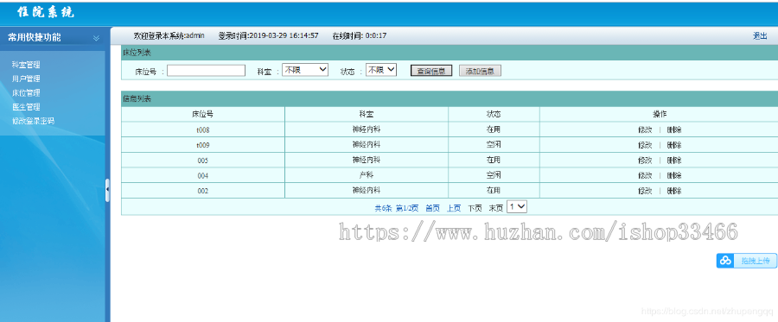
Task: Click 删除 for bed t008
Action: [674, 129]
